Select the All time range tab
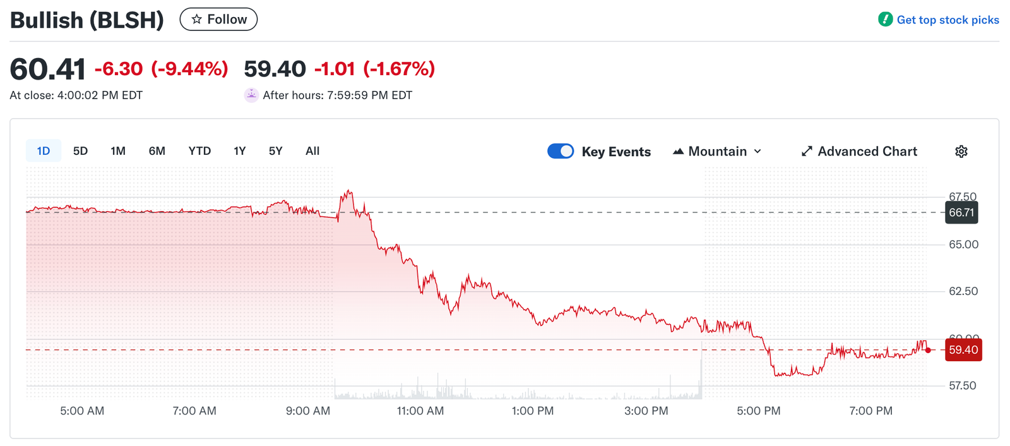 pyautogui.click(x=312, y=151)
